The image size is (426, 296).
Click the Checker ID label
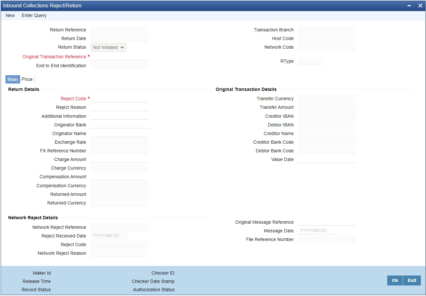point(163,273)
